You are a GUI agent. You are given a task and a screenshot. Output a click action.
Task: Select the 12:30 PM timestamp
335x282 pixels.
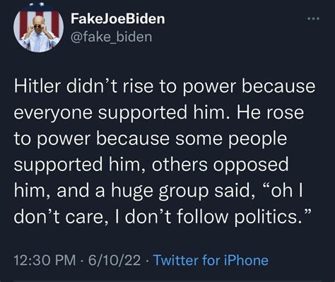[x=45, y=260]
